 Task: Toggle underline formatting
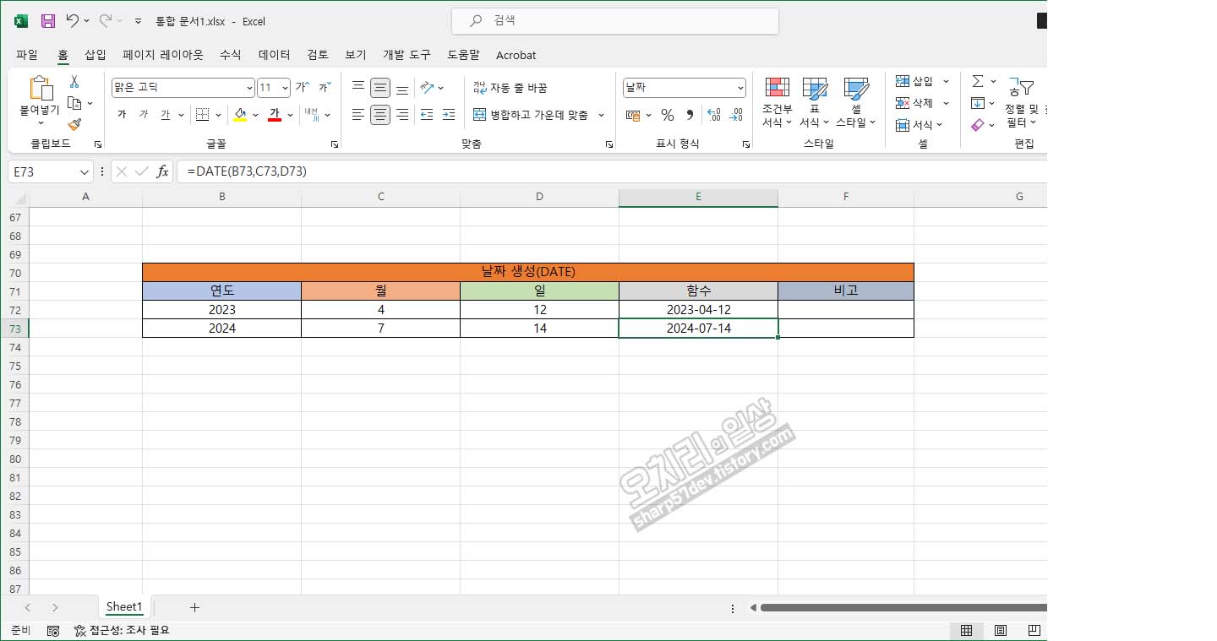166,115
